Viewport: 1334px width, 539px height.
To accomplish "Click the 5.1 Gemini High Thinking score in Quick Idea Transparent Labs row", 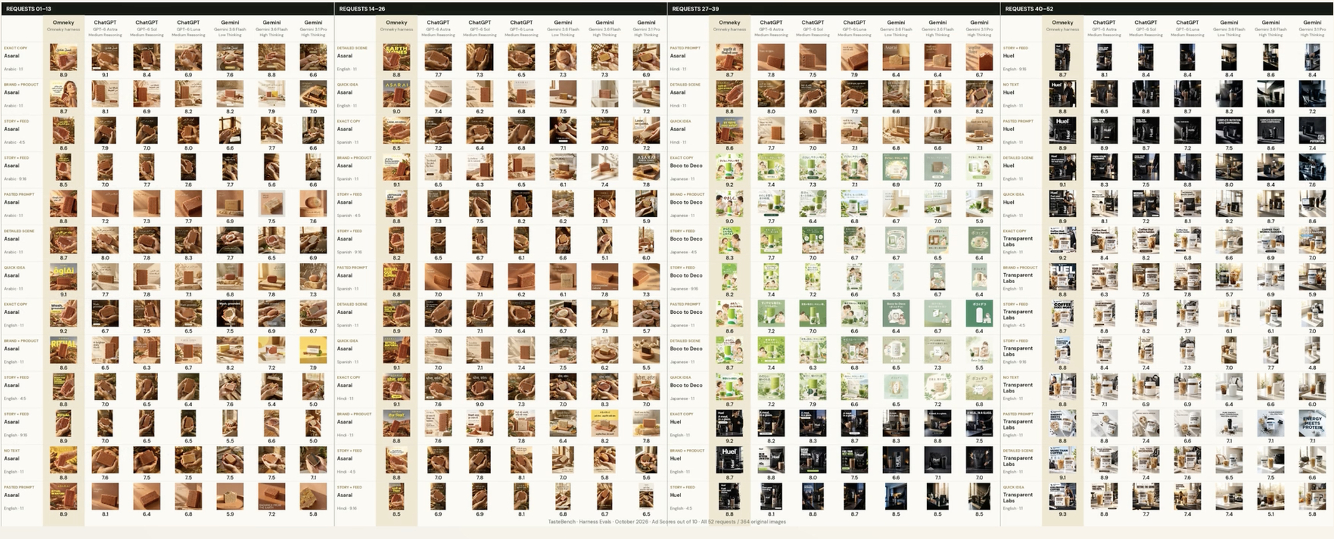I will coord(1271,514).
